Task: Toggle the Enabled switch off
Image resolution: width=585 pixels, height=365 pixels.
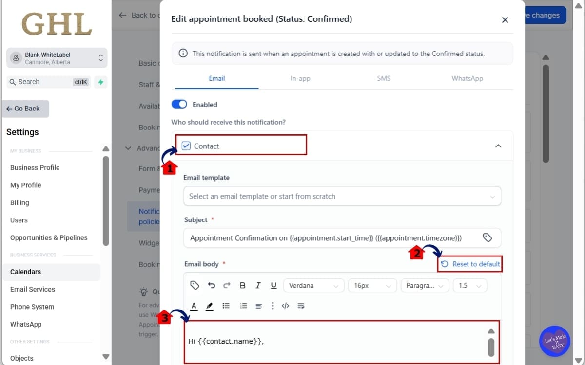Action: click(179, 104)
